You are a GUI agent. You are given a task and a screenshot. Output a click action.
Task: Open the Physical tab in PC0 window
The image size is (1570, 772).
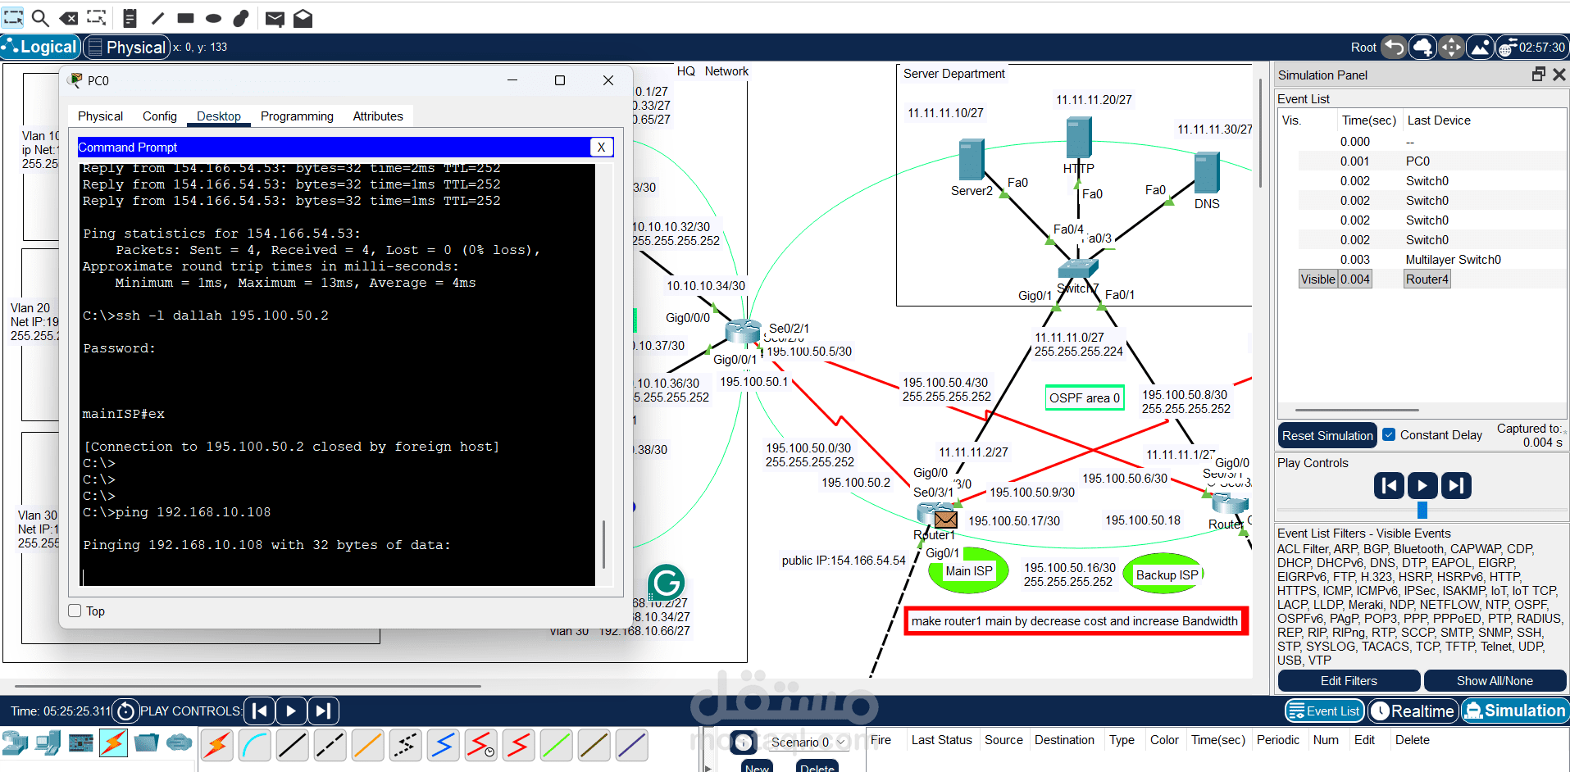click(100, 116)
